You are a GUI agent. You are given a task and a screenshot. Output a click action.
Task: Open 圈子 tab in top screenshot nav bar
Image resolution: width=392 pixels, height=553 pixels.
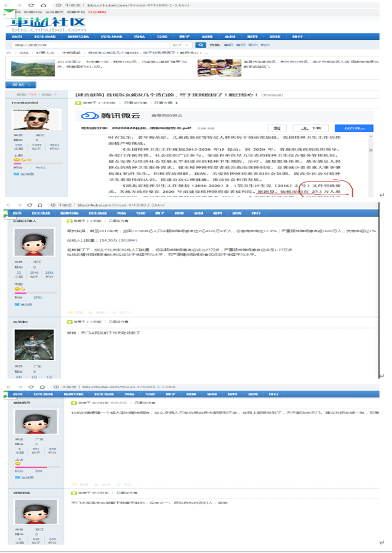tap(184, 37)
